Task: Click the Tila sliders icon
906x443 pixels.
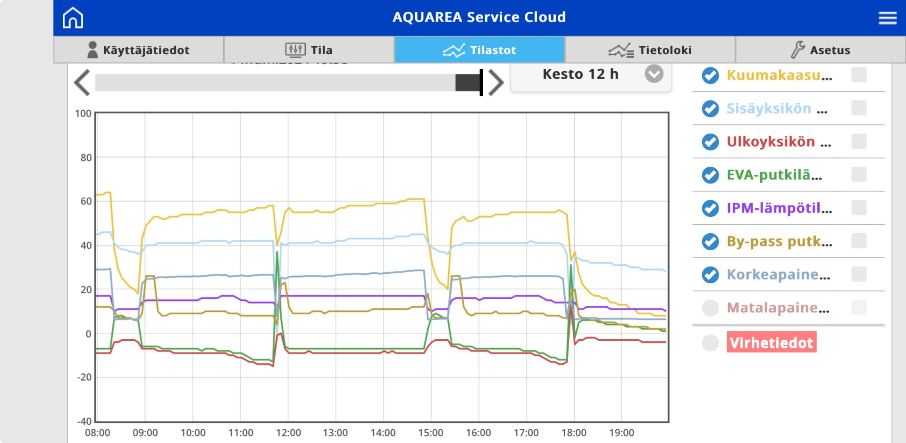Action: (295, 50)
